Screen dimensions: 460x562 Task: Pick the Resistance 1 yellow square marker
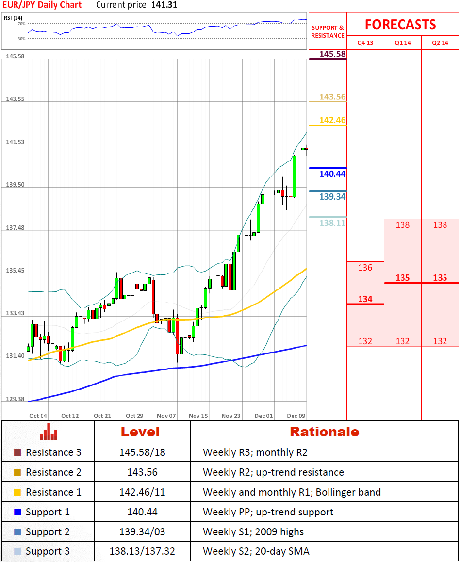click(17, 492)
